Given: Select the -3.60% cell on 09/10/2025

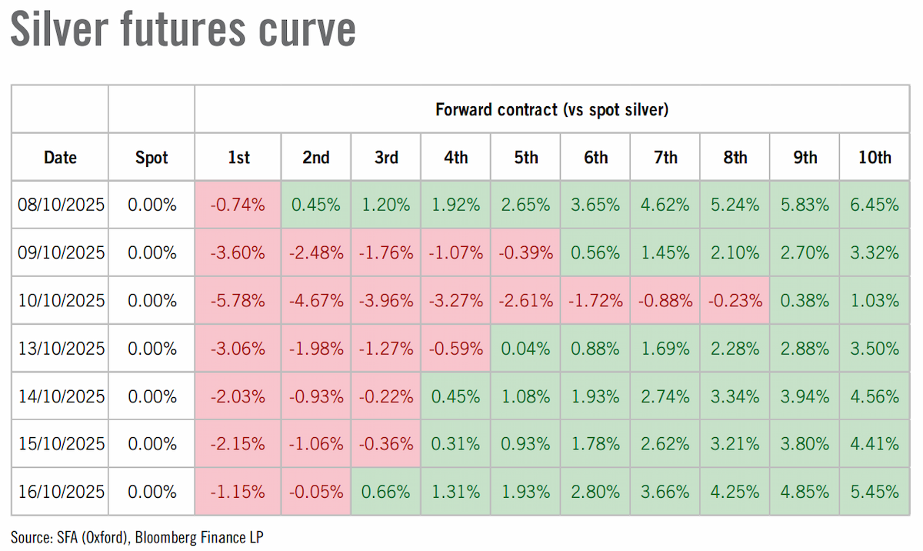Looking at the screenshot, I should [238, 252].
